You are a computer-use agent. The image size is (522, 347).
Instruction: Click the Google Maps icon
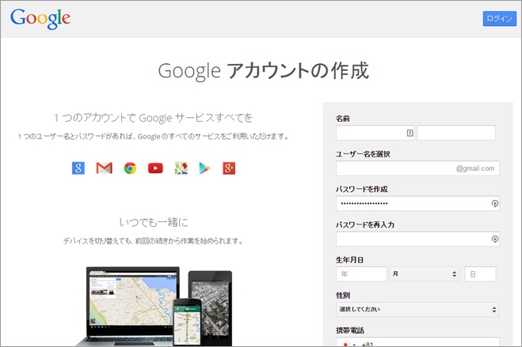click(181, 168)
